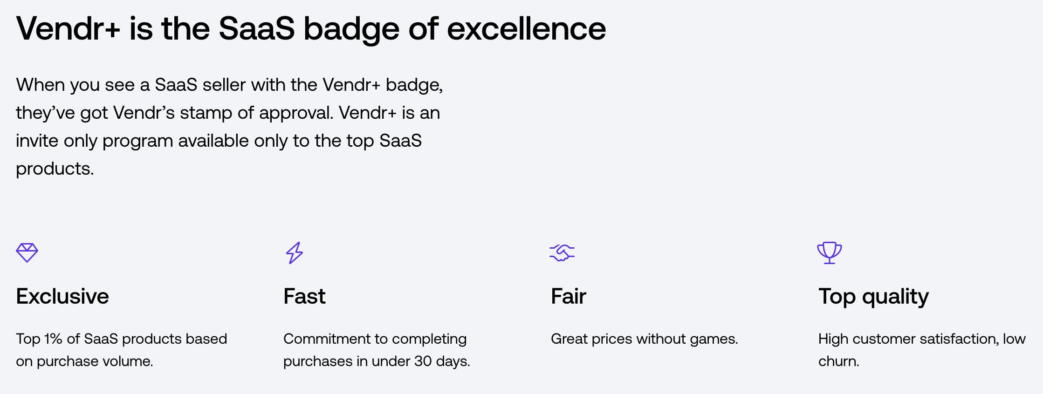Click the 'Fair' feature heading
Image resolution: width=1043 pixels, height=394 pixels.
(568, 296)
